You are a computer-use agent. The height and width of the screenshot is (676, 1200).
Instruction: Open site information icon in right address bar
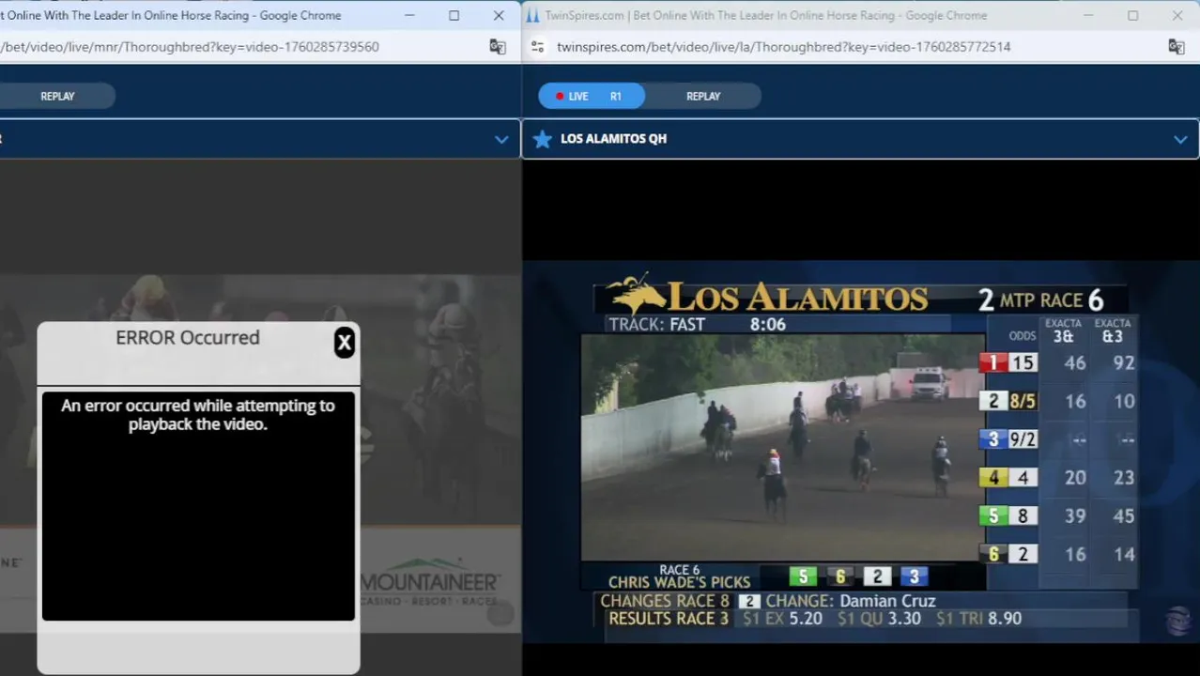click(x=538, y=47)
